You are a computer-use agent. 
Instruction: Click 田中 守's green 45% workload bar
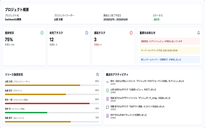tap(52, 113)
